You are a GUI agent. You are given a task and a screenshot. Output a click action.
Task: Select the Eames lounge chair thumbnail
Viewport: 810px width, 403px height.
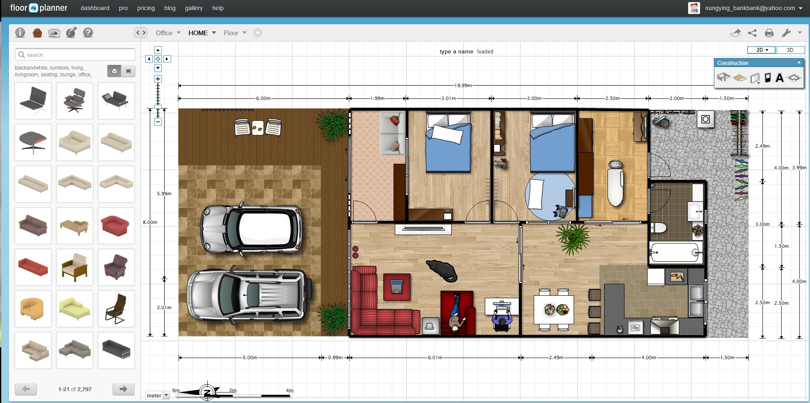pyautogui.click(x=75, y=101)
